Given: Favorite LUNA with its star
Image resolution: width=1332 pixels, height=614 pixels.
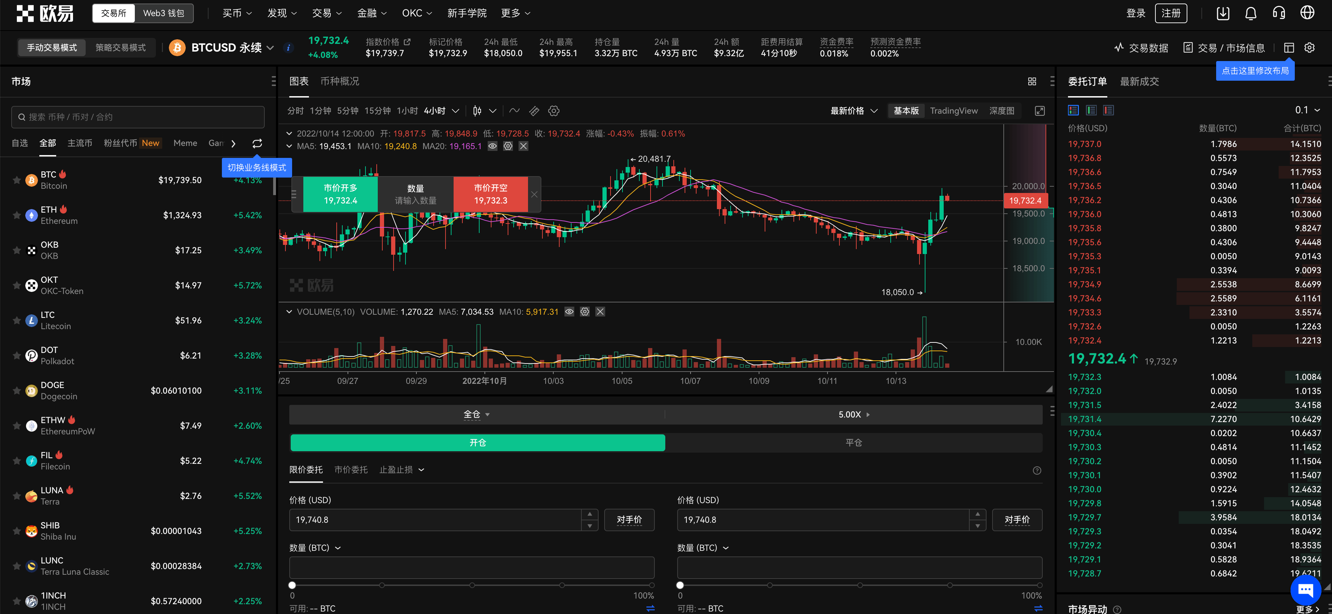Looking at the screenshot, I should 17,496.
